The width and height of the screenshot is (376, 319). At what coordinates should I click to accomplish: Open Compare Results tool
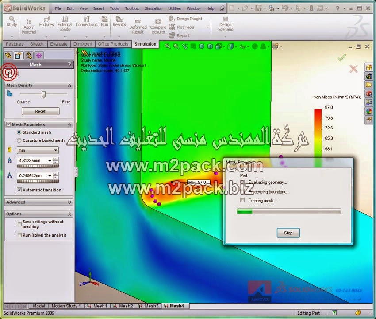pos(158,27)
